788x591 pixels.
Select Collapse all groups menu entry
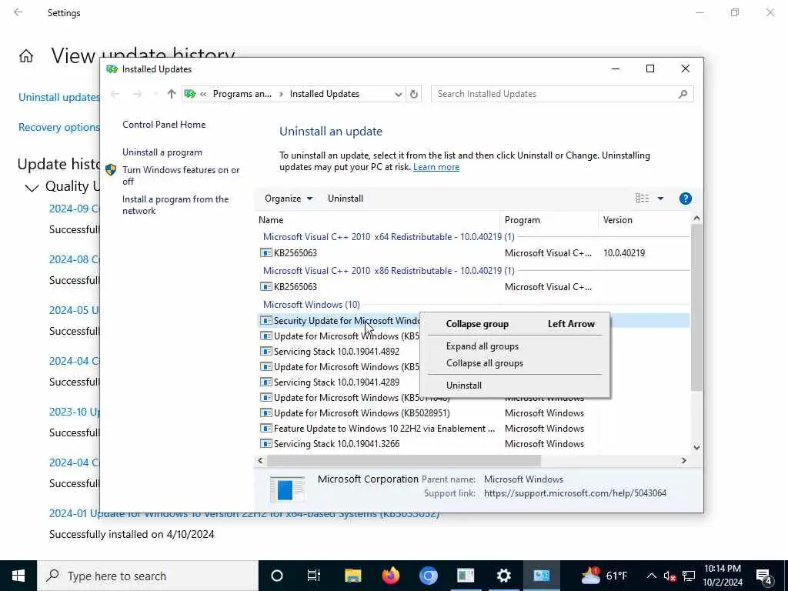485,363
